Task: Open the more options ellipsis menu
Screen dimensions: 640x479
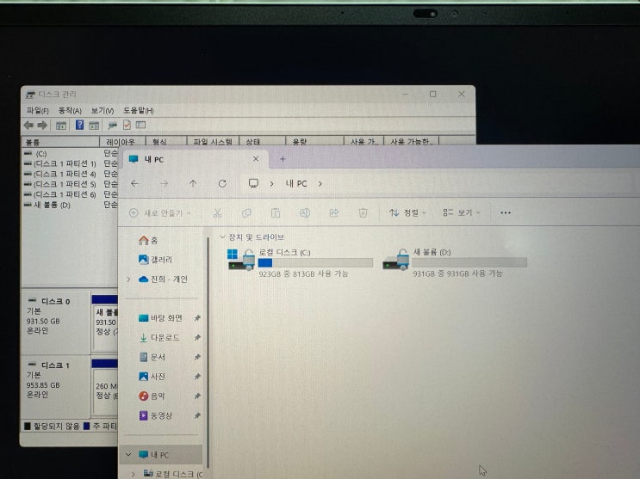Action: [x=506, y=212]
